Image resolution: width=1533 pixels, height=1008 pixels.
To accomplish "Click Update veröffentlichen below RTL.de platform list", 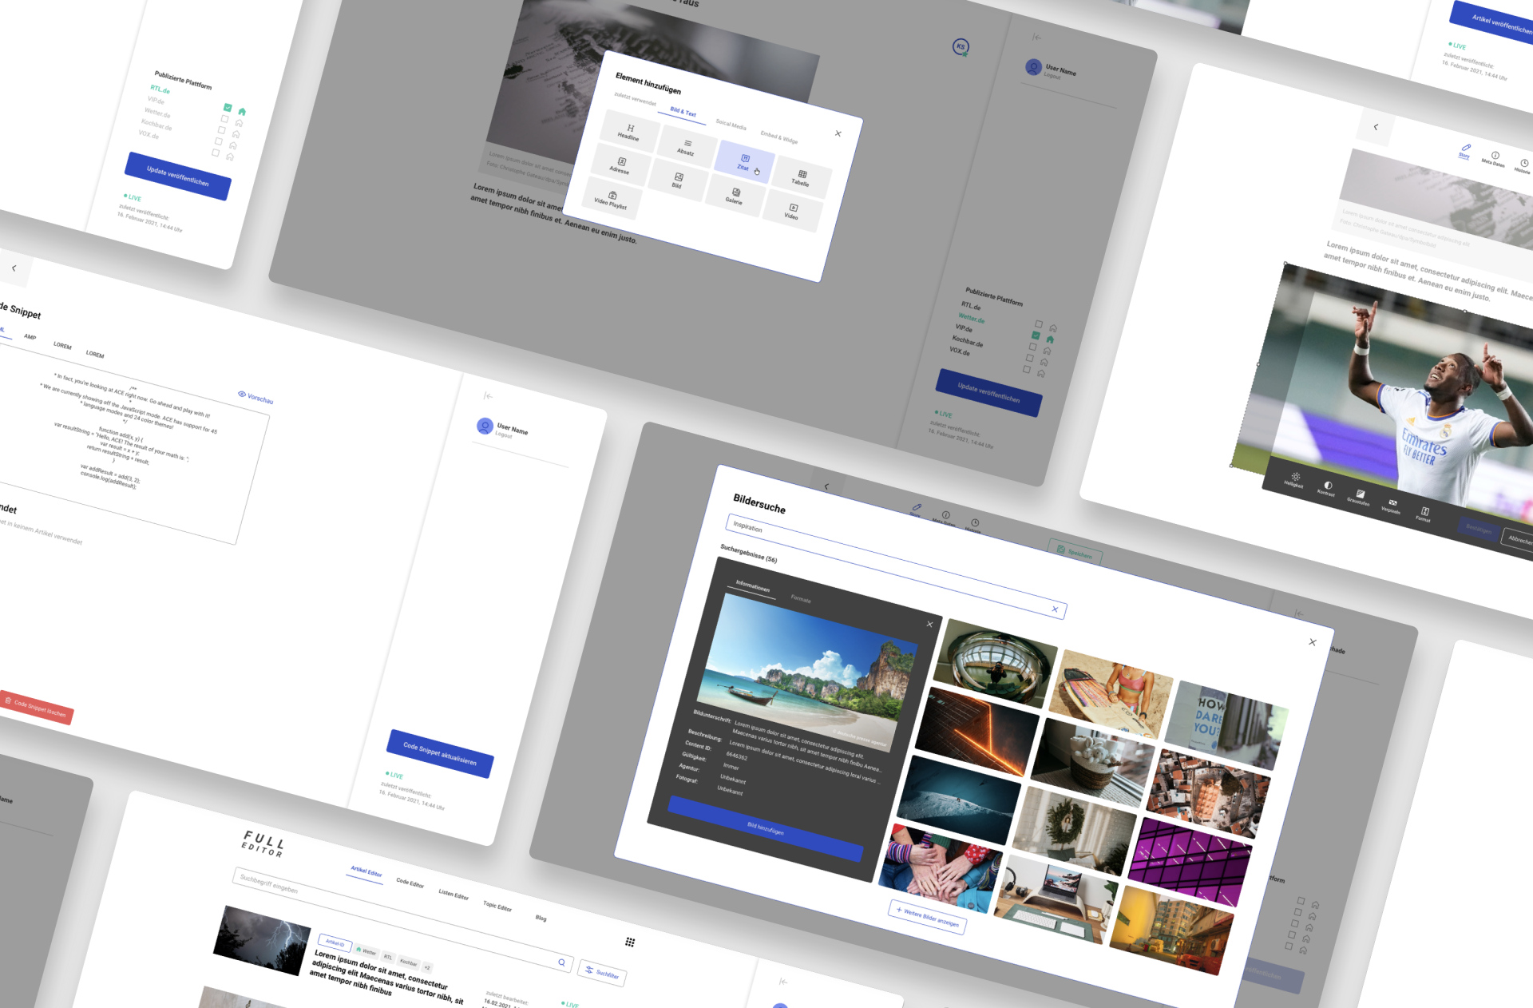I will (x=178, y=176).
